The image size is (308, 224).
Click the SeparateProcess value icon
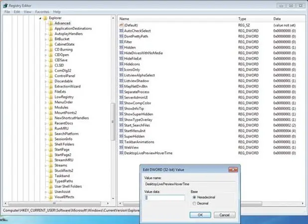click(x=122, y=92)
